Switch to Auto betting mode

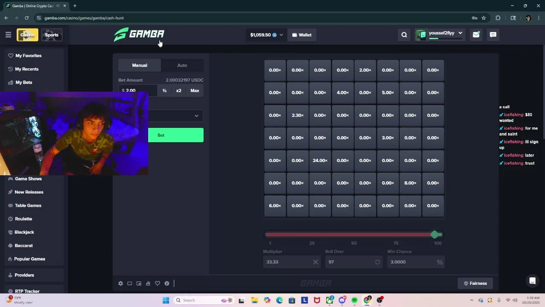click(x=182, y=65)
